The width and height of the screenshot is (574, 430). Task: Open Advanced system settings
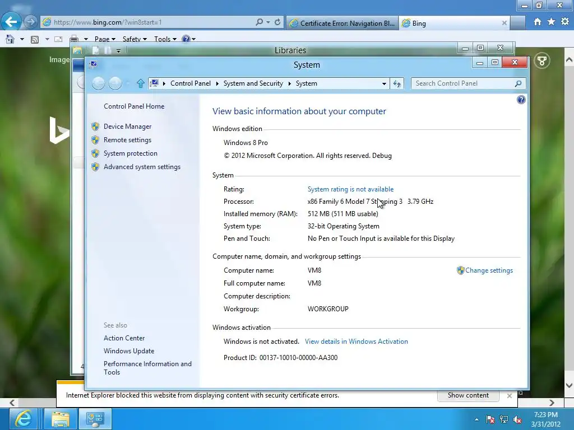point(142,167)
